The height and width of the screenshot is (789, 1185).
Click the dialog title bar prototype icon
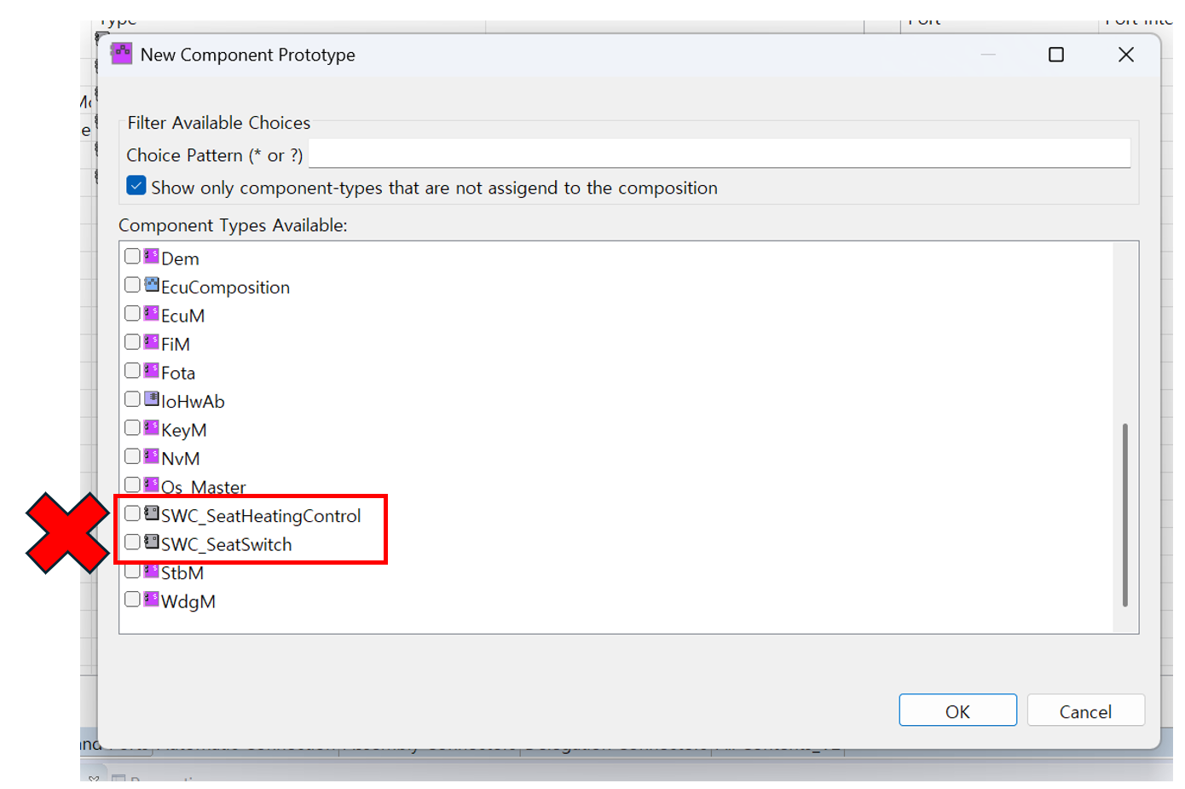click(x=121, y=54)
